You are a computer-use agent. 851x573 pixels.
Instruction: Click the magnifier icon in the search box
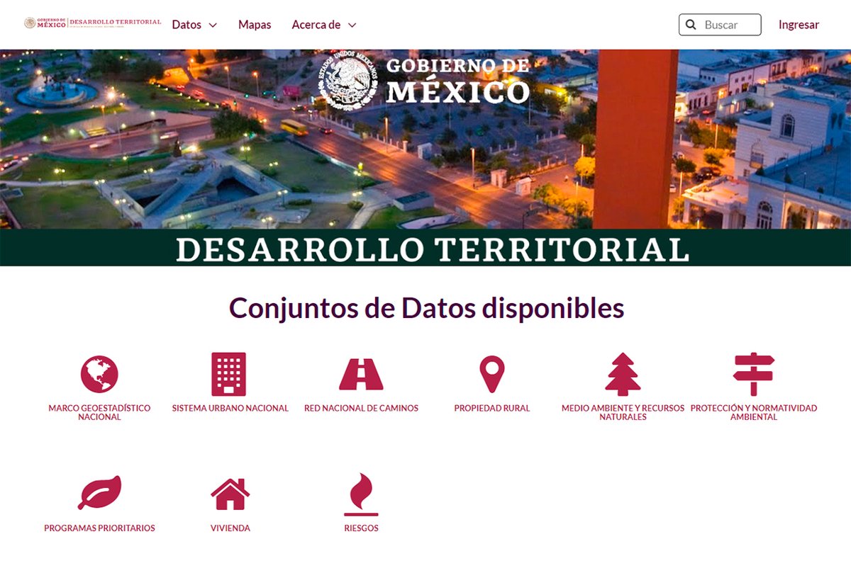[691, 25]
